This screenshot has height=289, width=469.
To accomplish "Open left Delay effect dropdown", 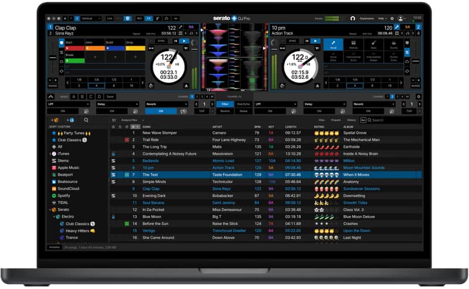I will tap(118, 104).
